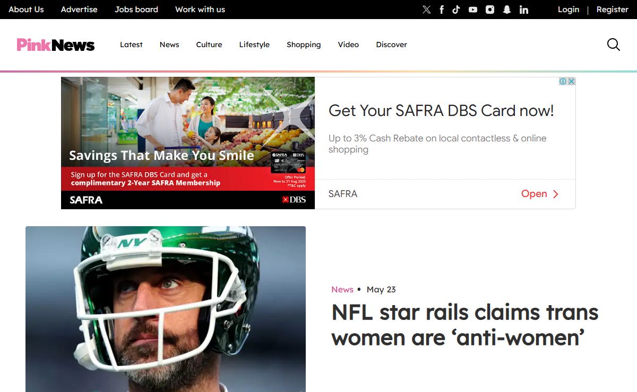
Task: Open the LinkedIn social icon
Action: pyautogui.click(x=524, y=10)
